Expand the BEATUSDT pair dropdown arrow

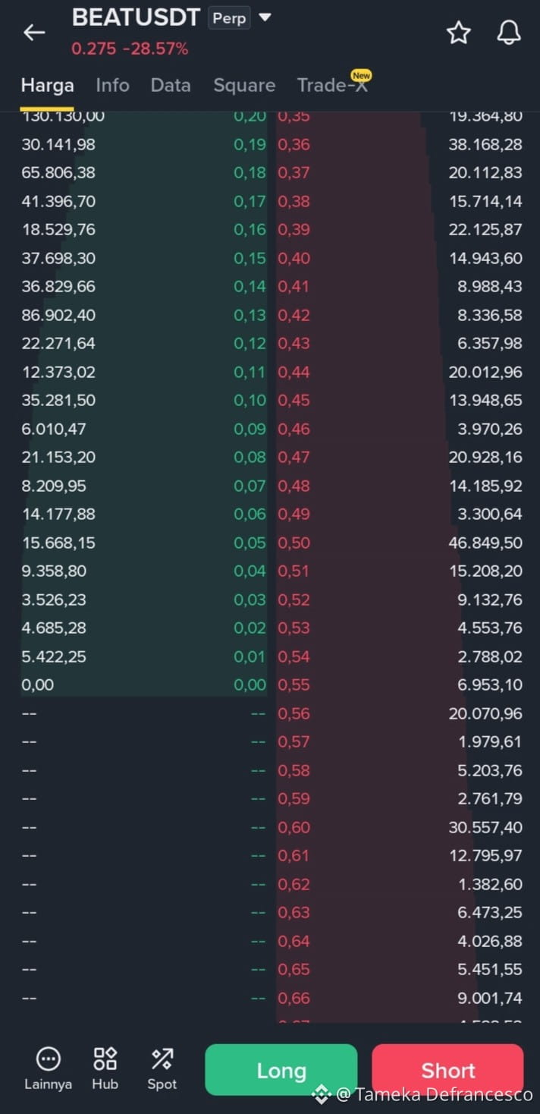click(265, 17)
